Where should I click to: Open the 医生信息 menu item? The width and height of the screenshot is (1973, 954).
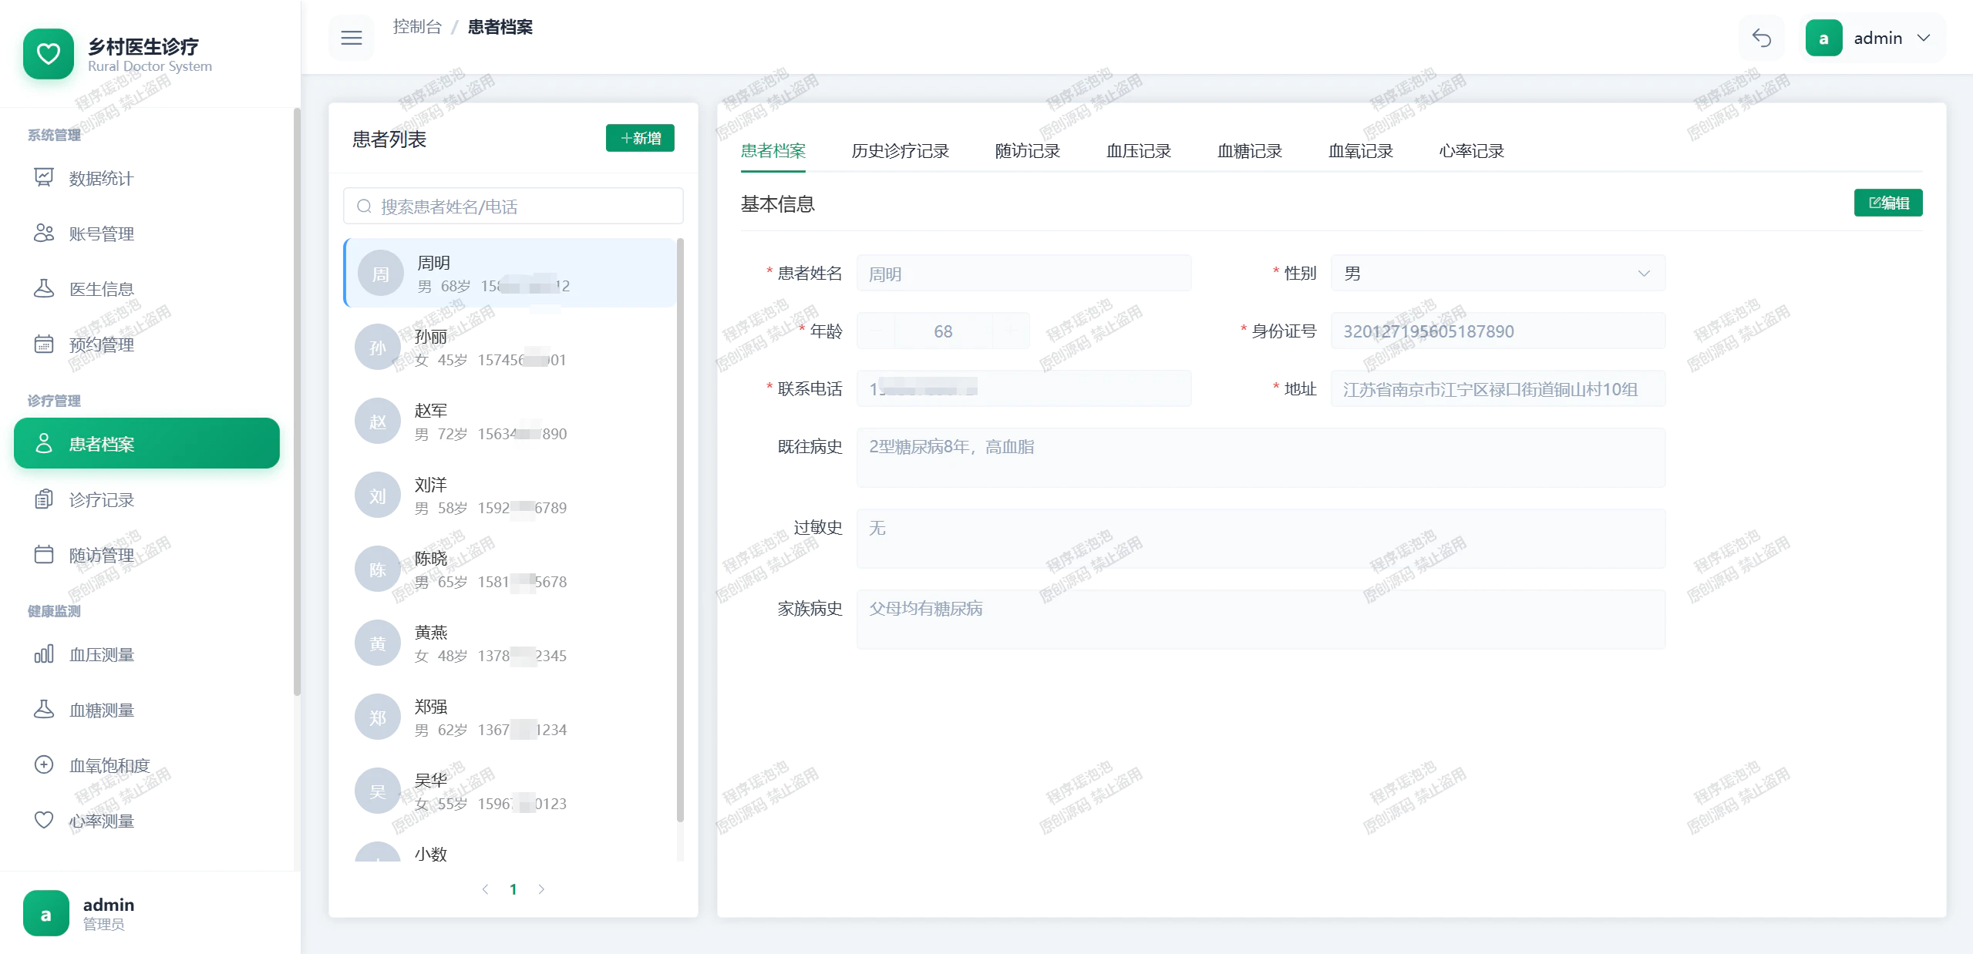(x=146, y=289)
